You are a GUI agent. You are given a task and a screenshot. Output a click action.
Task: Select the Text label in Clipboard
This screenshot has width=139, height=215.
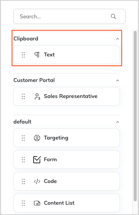(49, 55)
